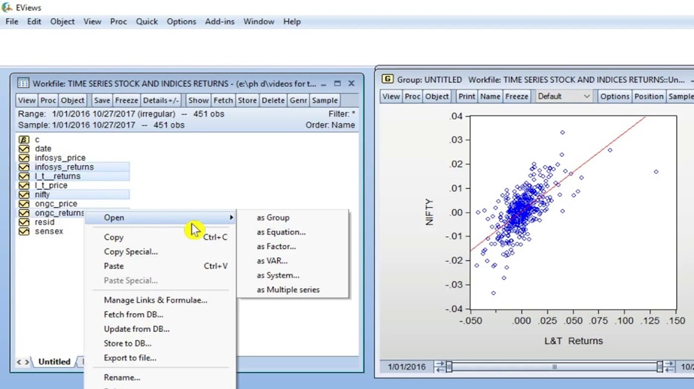694x389 pixels.
Task: Click the workfile tab scroll-right arrow
Action: pos(26,362)
